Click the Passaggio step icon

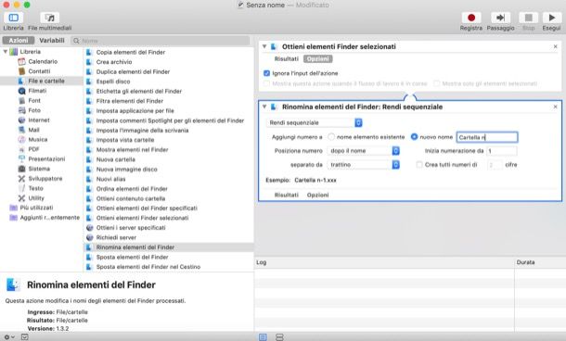click(x=500, y=18)
